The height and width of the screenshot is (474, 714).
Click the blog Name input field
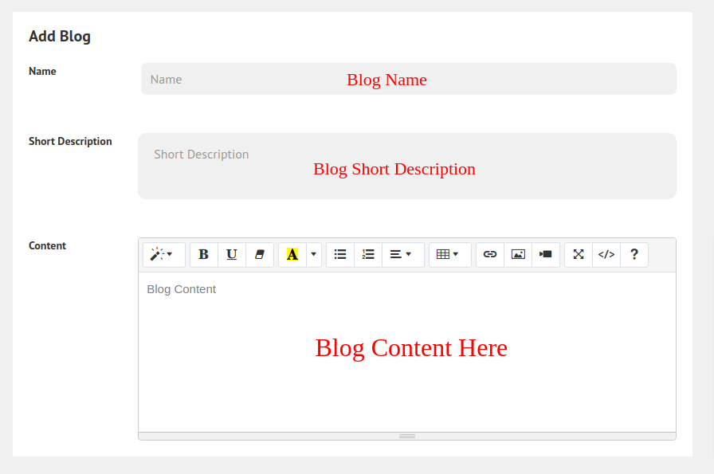[408, 79]
